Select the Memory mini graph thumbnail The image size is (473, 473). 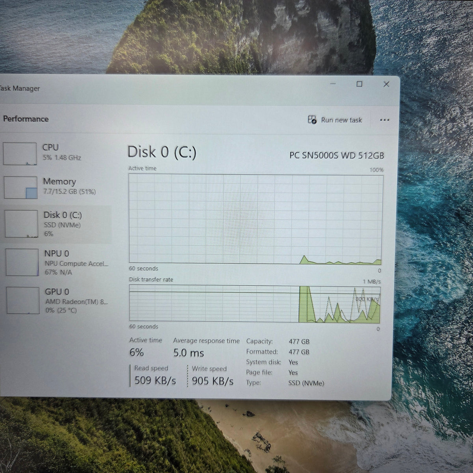[x=20, y=187]
